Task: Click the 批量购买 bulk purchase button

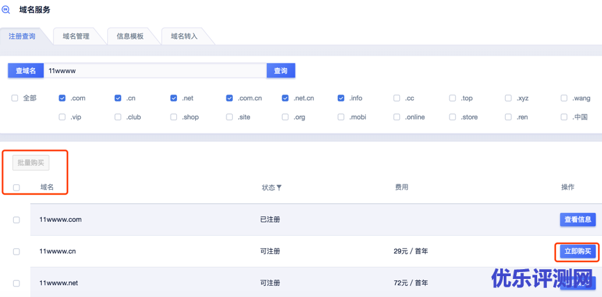Action: tap(31, 163)
